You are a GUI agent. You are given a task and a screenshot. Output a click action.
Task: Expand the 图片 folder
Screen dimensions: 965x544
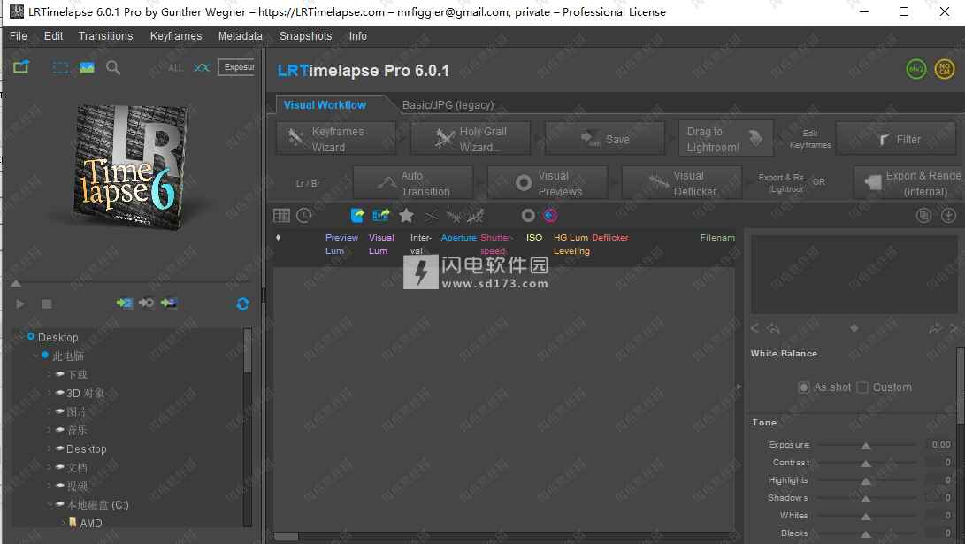click(50, 411)
